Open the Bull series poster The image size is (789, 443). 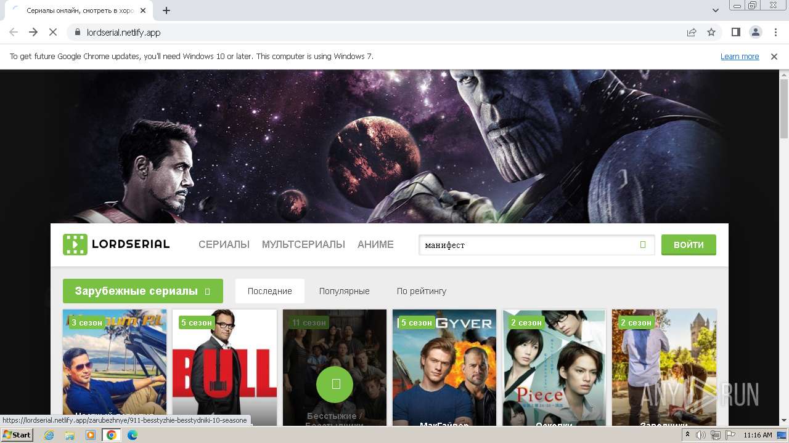point(224,367)
